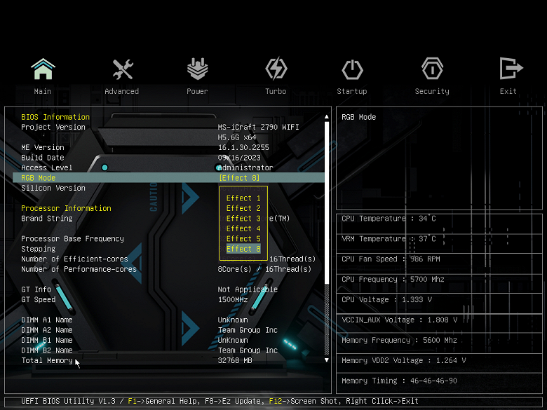Pick the highlighted Effect 8 option
Screen dimensions: 547x410
(243, 249)
